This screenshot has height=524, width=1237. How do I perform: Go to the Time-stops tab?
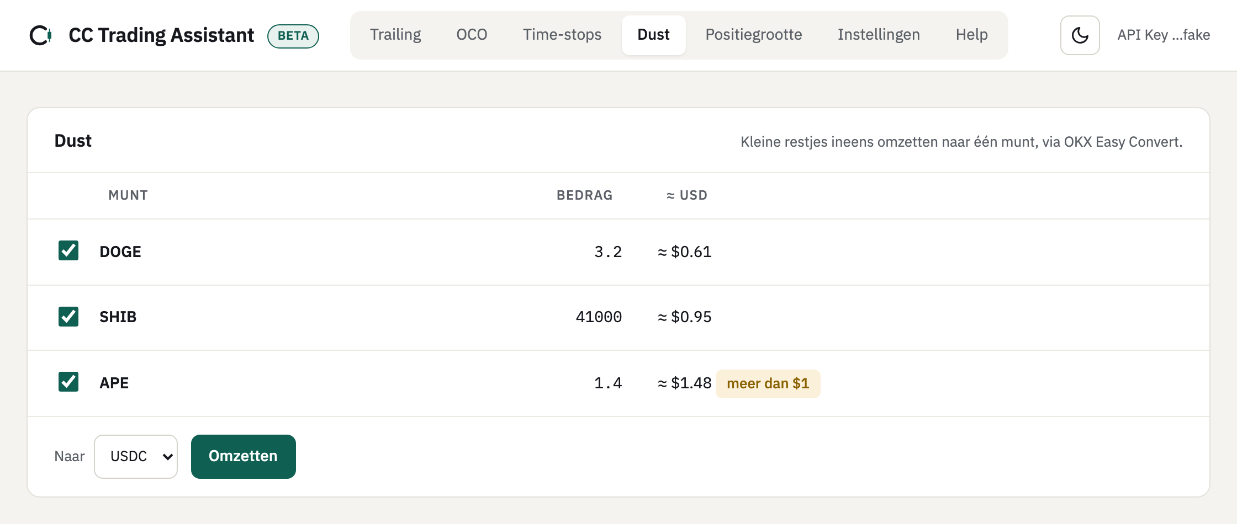coord(562,35)
